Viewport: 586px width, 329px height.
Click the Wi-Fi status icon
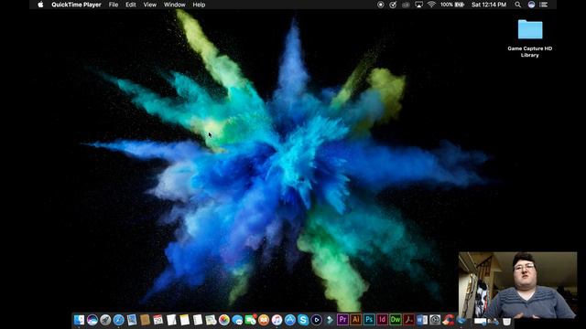(x=431, y=5)
